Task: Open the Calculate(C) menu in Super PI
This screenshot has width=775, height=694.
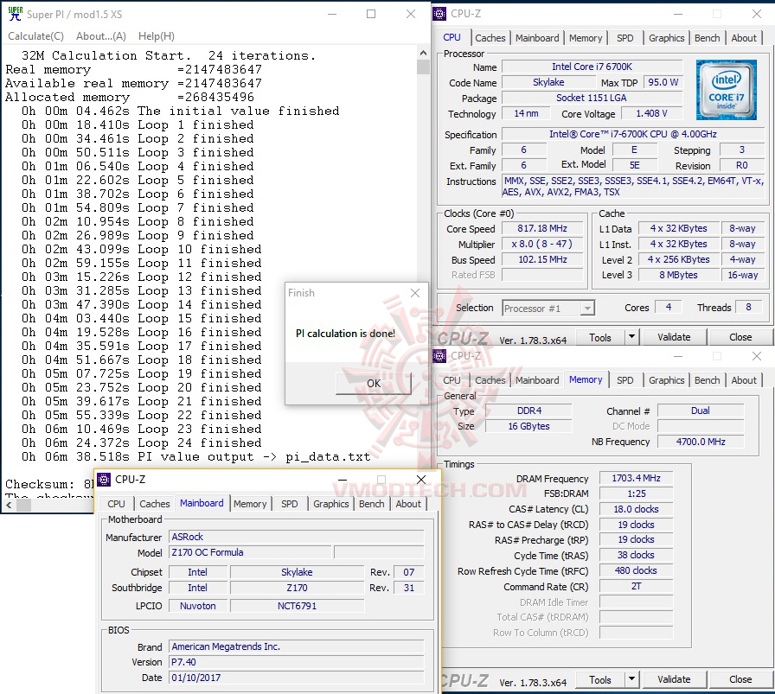Action: coord(35,35)
